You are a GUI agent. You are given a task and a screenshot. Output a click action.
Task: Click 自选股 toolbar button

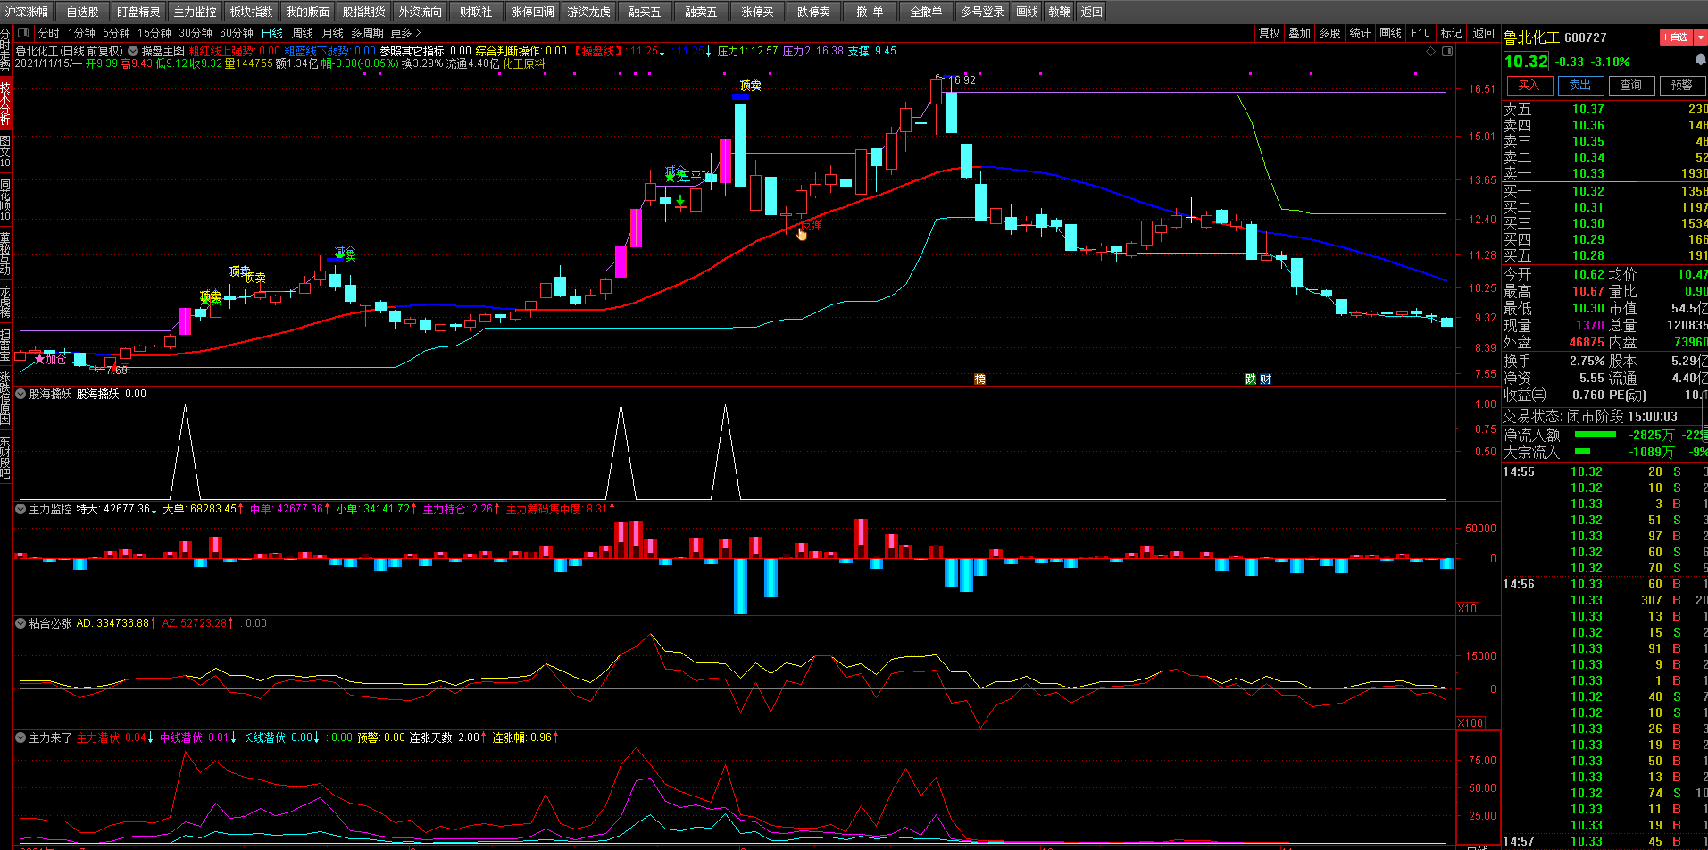[83, 12]
